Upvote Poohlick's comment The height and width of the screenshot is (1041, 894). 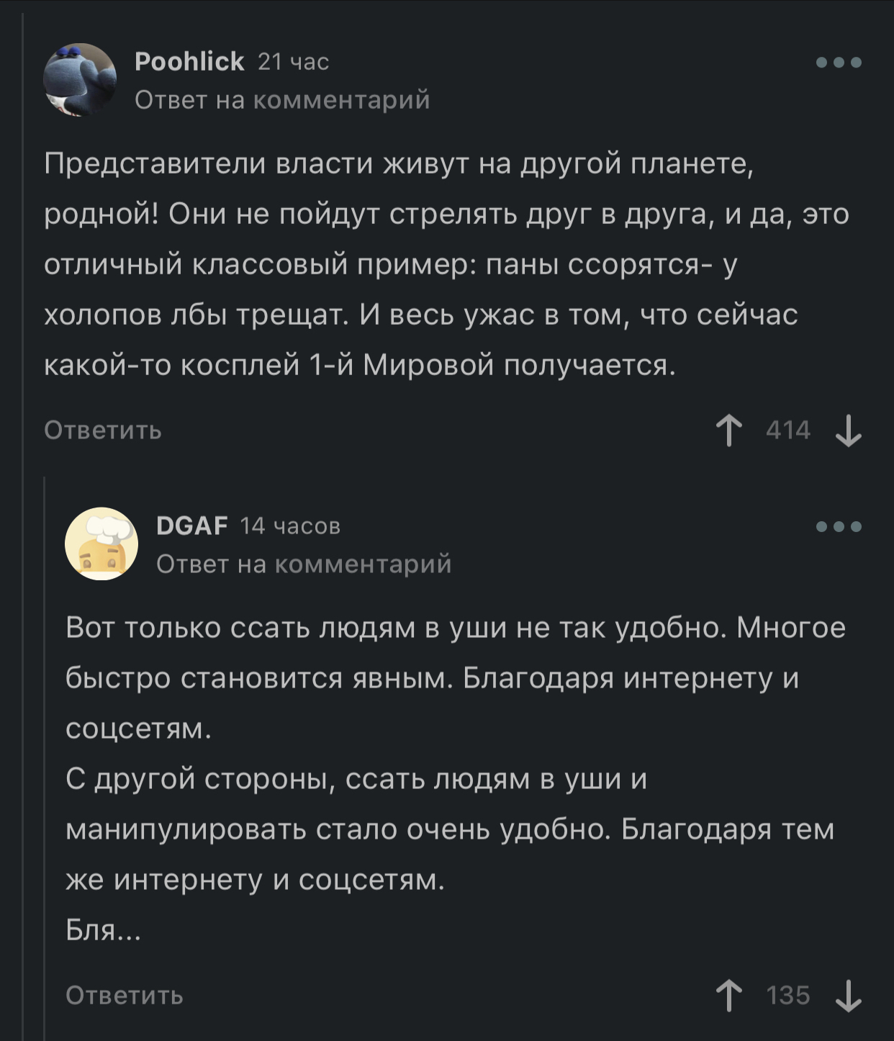(729, 431)
